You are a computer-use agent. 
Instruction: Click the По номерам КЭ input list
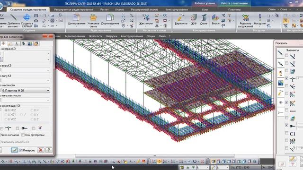27,56
